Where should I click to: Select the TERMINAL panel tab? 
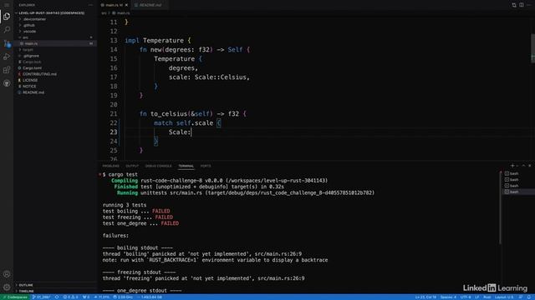(x=186, y=166)
